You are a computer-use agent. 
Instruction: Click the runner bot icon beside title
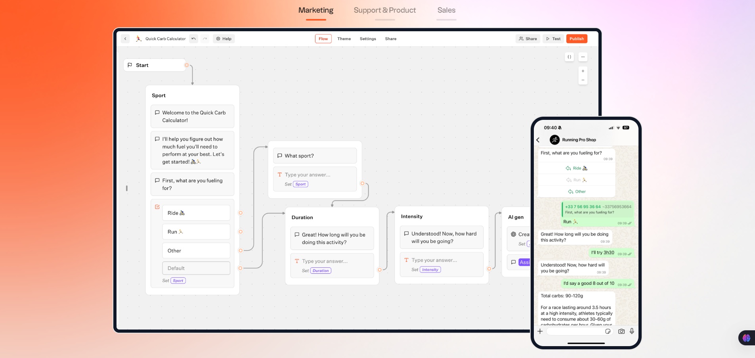(138, 39)
